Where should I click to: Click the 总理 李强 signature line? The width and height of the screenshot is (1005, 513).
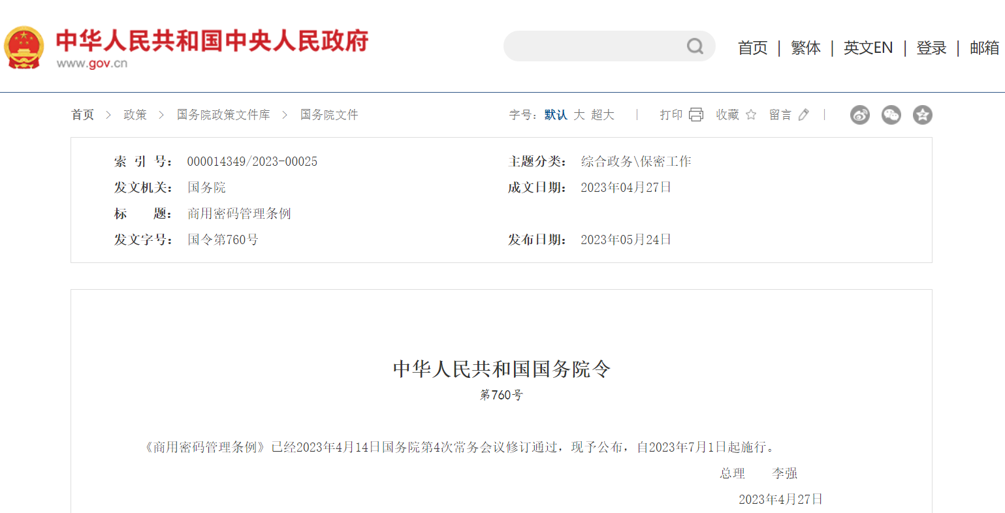tap(759, 474)
